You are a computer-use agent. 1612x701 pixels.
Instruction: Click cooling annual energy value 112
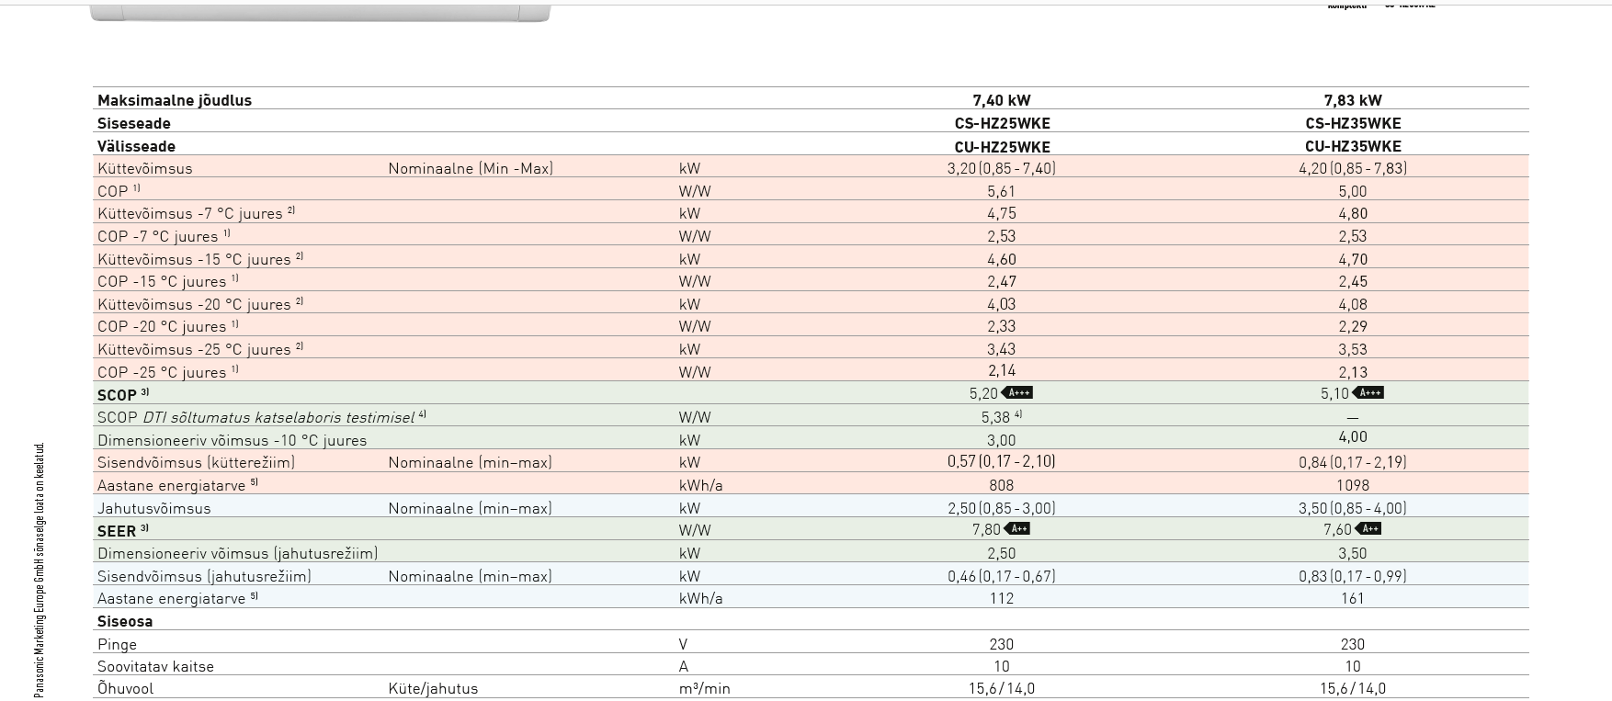coord(1002,598)
